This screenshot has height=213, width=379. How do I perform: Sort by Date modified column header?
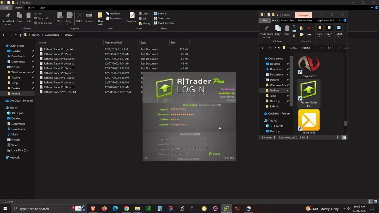point(121,43)
